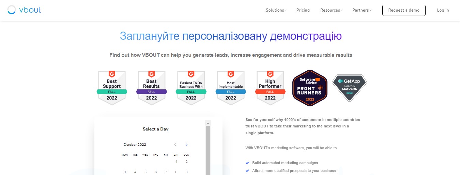
Task: Click the Best Results Fall 2022 badge
Action: (151, 88)
